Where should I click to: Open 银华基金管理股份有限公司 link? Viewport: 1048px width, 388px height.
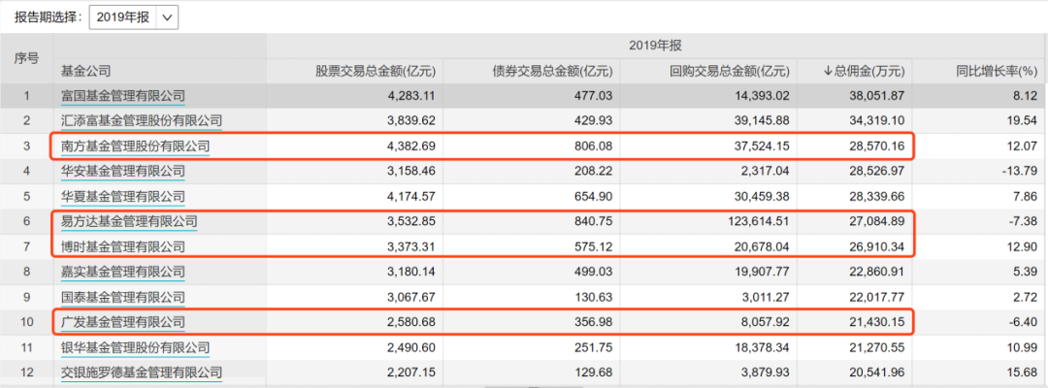(135, 348)
